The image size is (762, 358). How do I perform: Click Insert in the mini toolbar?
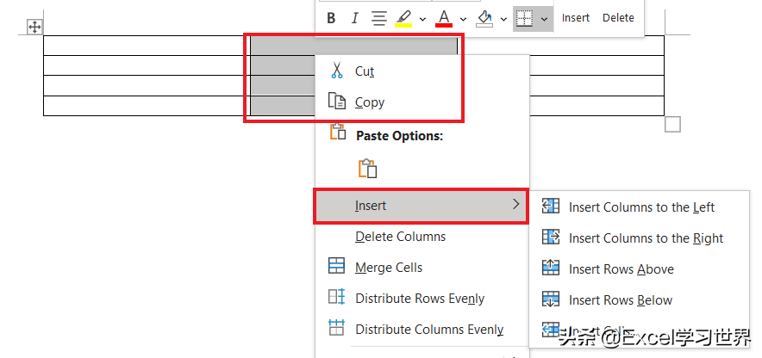point(576,18)
